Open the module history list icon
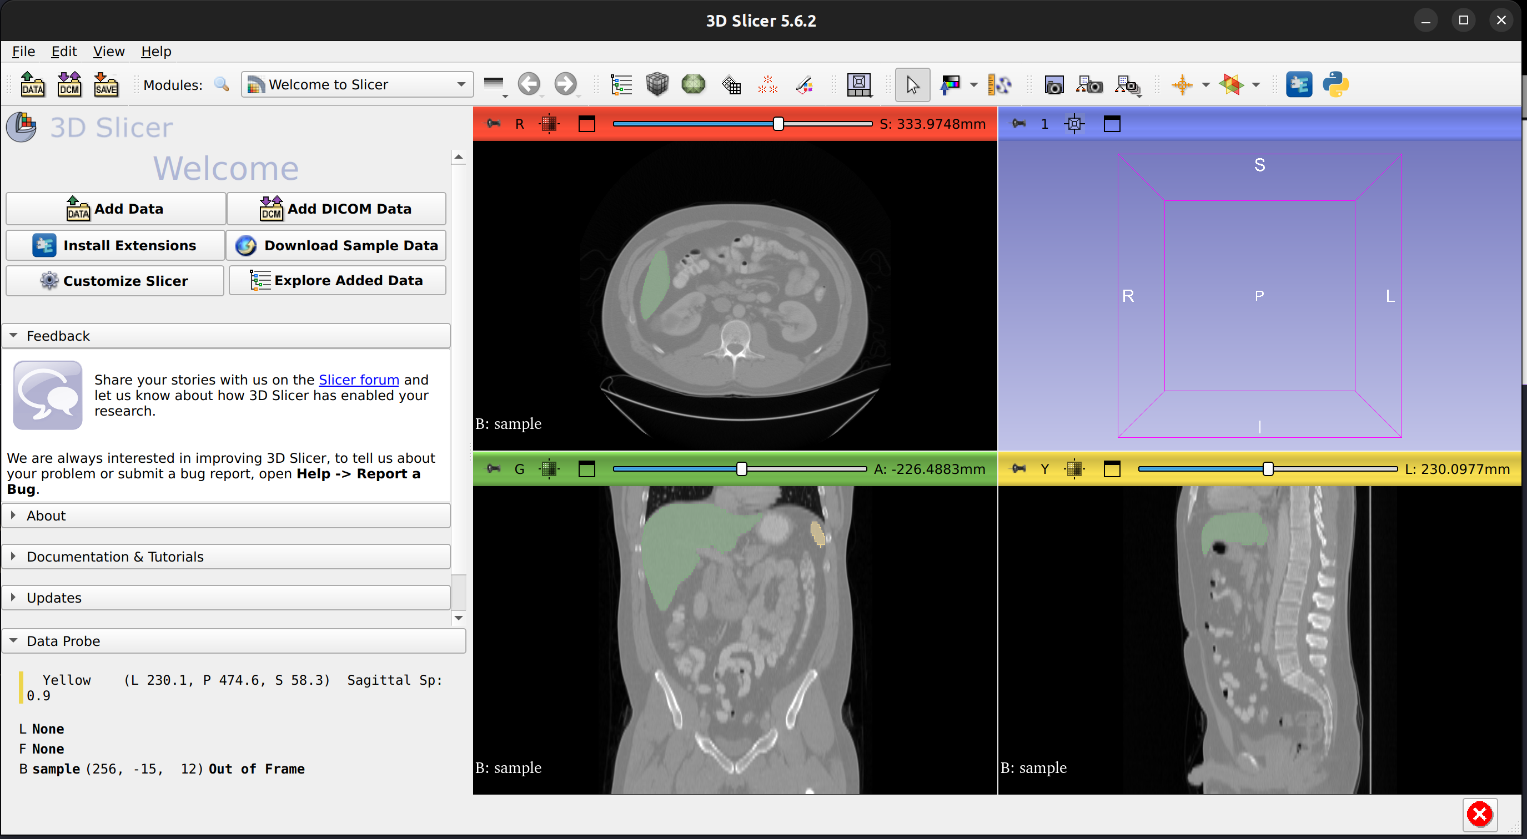The image size is (1527, 839). [494, 85]
